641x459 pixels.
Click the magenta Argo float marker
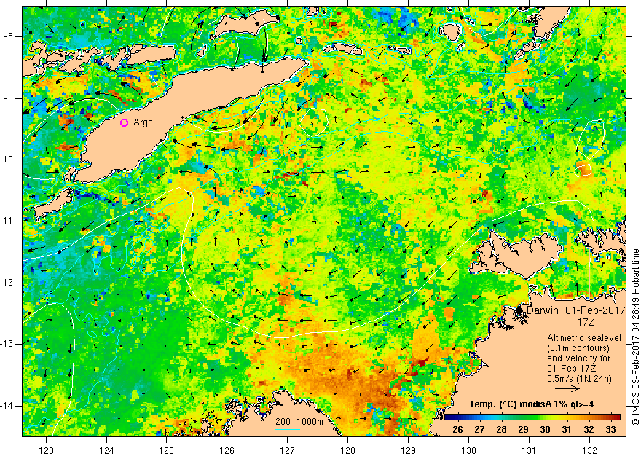tap(125, 122)
